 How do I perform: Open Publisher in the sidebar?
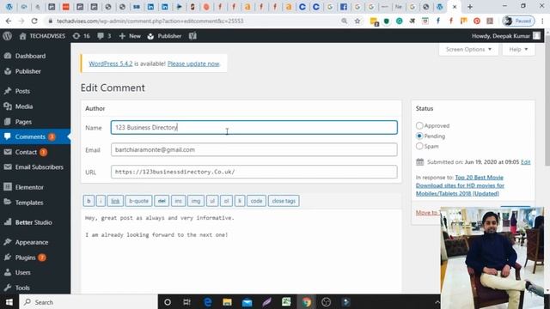[x=28, y=71]
